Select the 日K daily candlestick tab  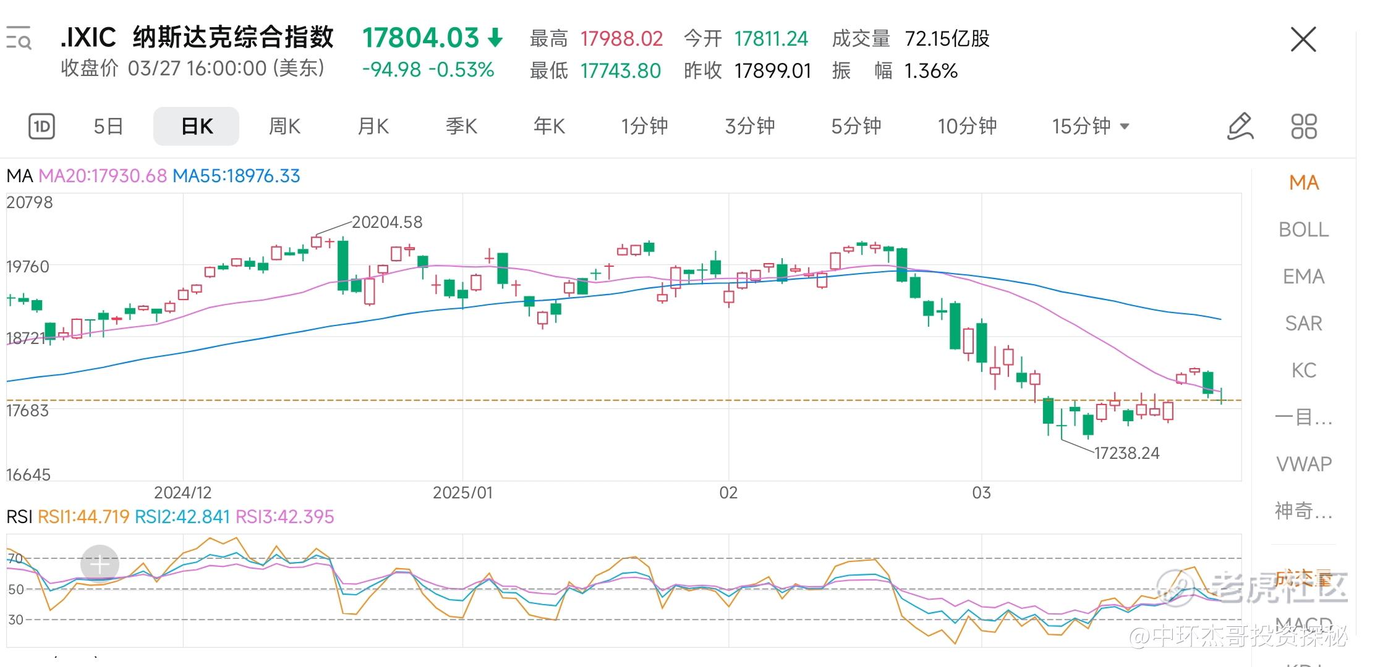point(197,127)
